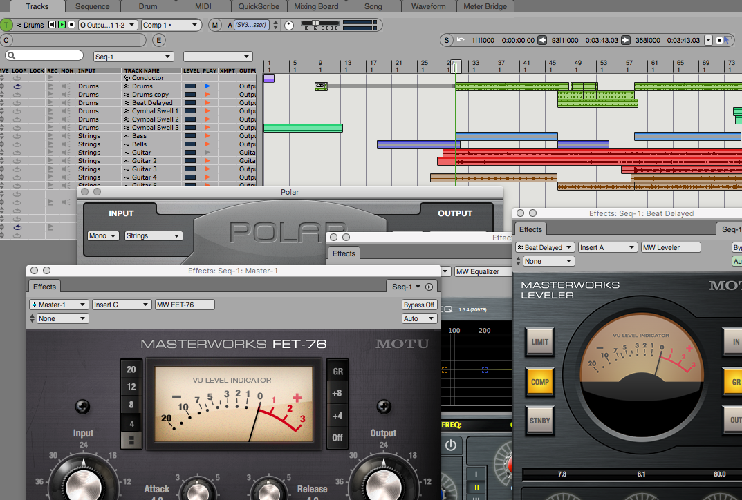The width and height of the screenshot is (742, 500).
Task: Click the green T track selector button
Action: click(x=7, y=25)
